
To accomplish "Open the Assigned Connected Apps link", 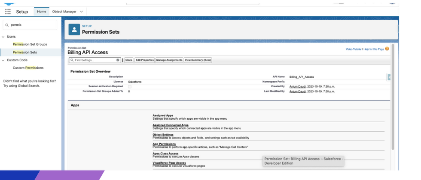I will coord(171,125).
